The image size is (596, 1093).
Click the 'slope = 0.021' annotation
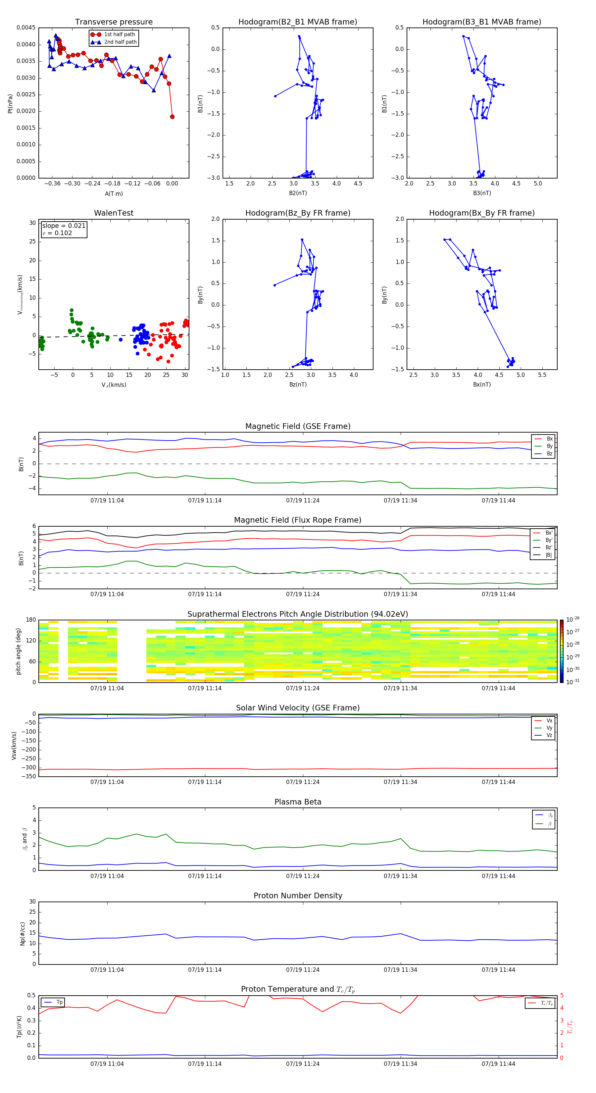point(64,226)
